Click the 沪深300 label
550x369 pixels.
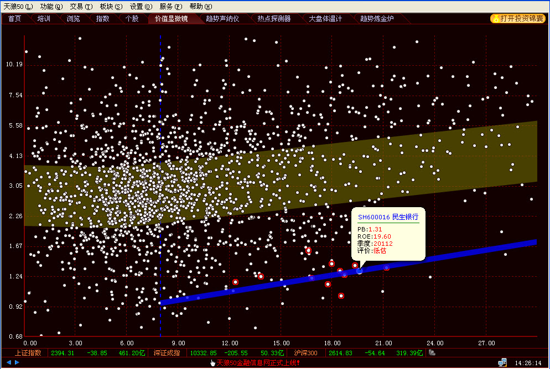click(x=306, y=353)
